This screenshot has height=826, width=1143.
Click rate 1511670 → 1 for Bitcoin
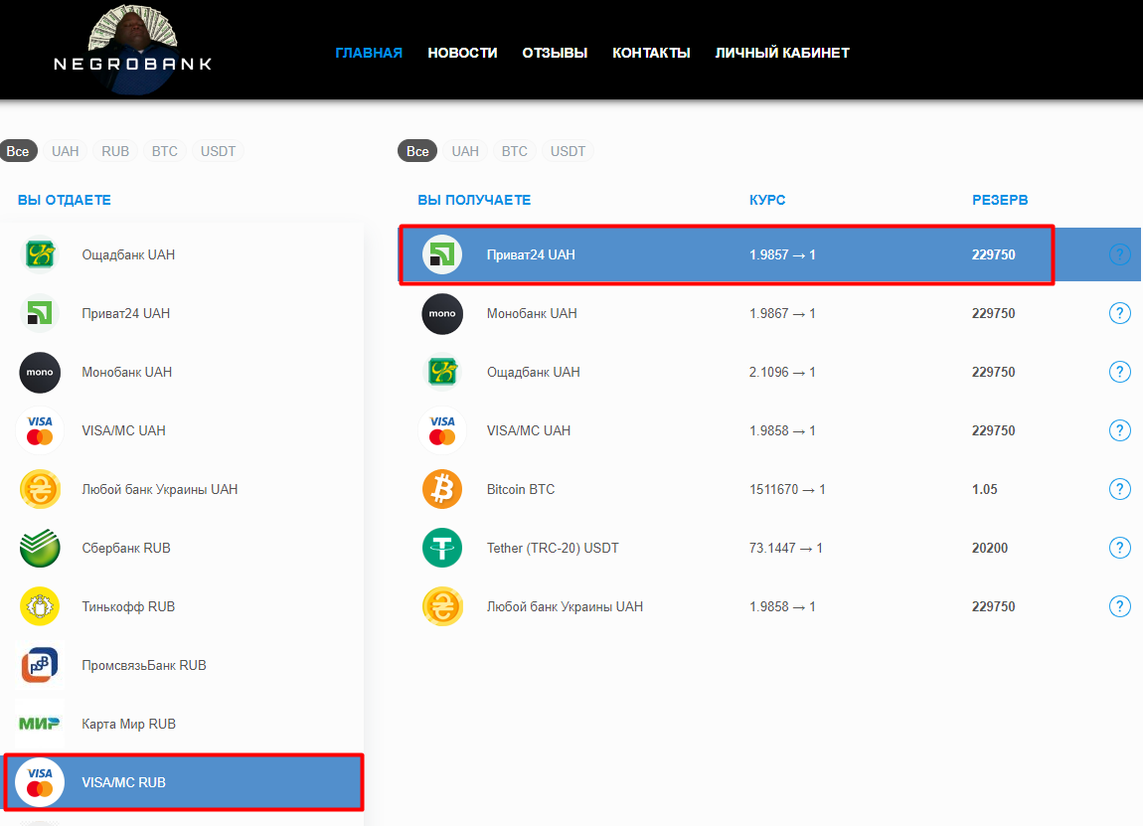pos(787,489)
